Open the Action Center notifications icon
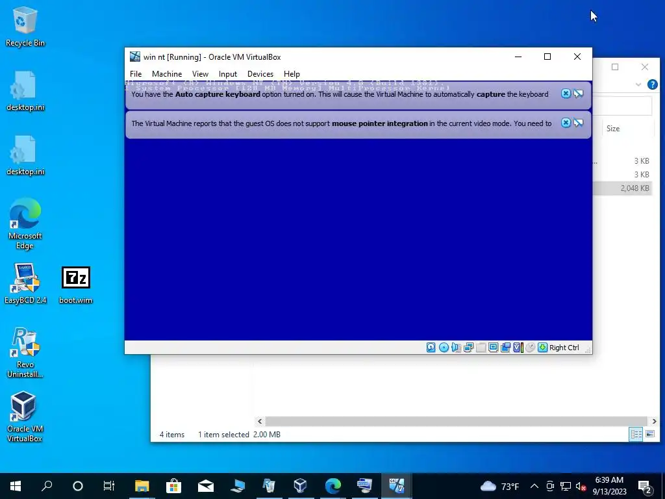 645,486
